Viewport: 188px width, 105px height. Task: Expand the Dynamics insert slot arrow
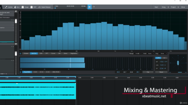tap(13, 28)
